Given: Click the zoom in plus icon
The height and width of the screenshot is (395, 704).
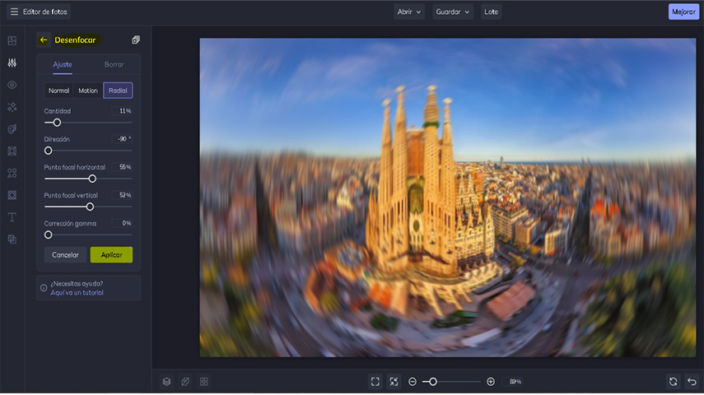Looking at the screenshot, I should tap(491, 382).
